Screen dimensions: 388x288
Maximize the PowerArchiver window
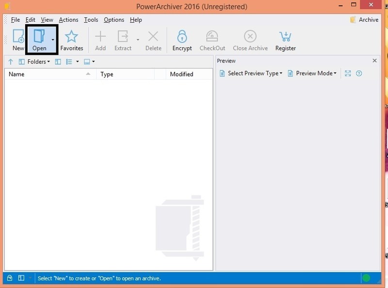coord(354,5)
